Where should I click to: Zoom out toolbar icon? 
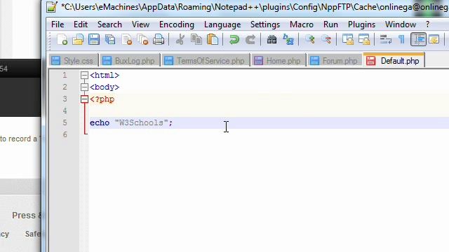pos(326,39)
